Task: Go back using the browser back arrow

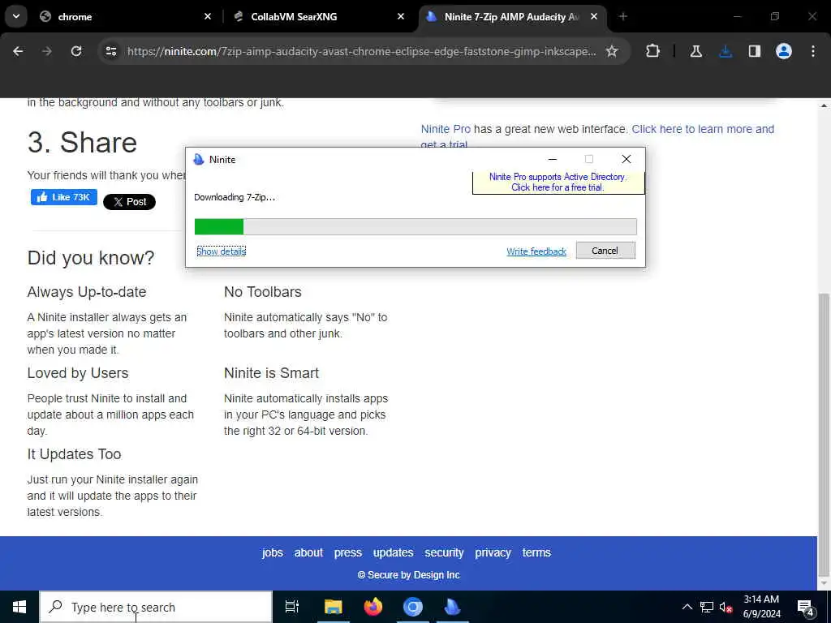Action: click(18, 51)
